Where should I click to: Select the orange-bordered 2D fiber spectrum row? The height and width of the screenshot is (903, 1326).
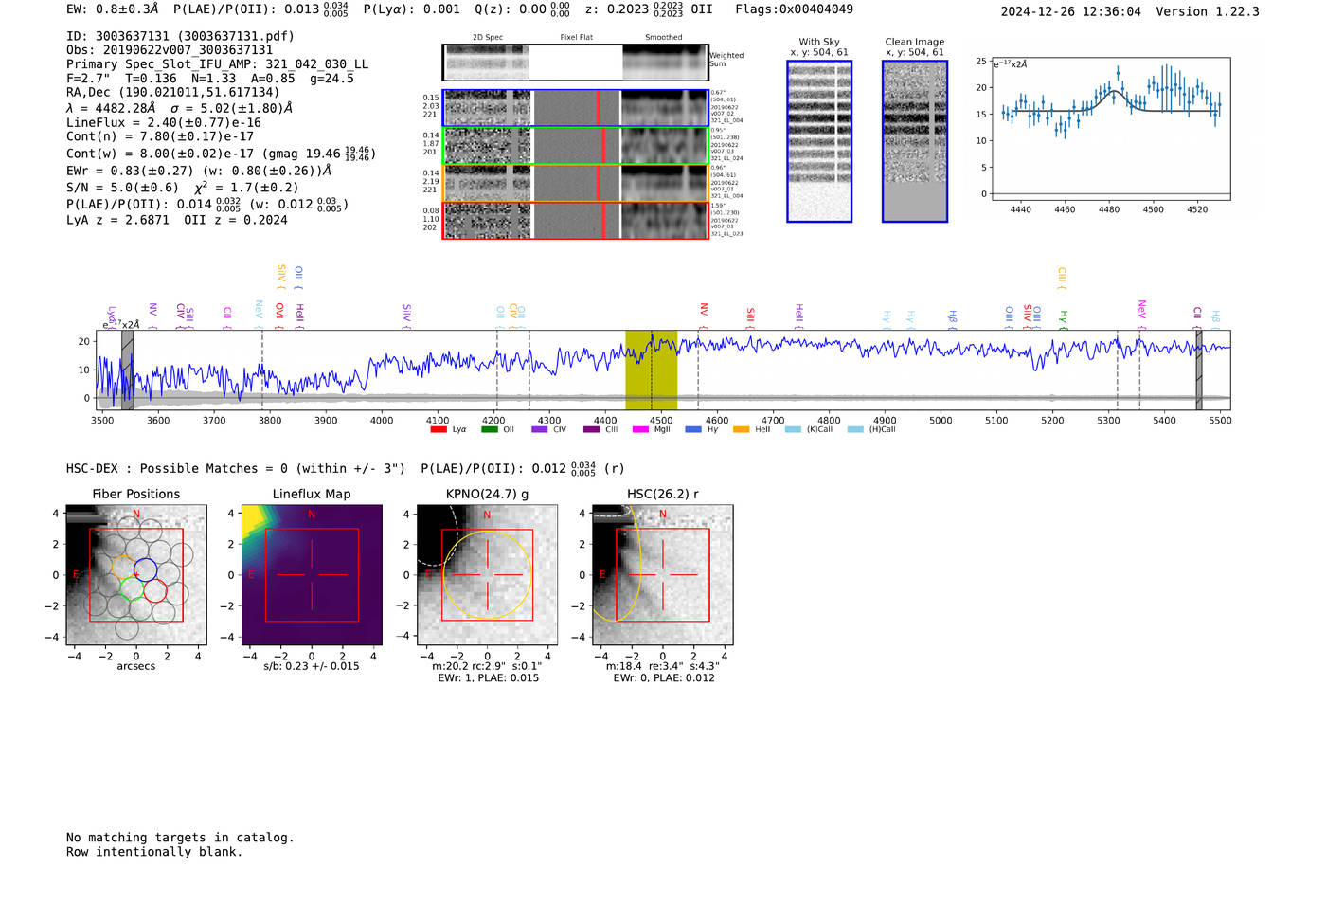tap(575, 183)
